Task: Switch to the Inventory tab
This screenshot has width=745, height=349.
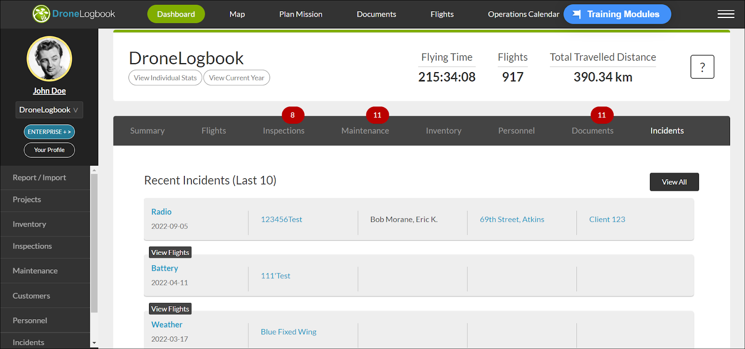Action: [x=444, y=131]
